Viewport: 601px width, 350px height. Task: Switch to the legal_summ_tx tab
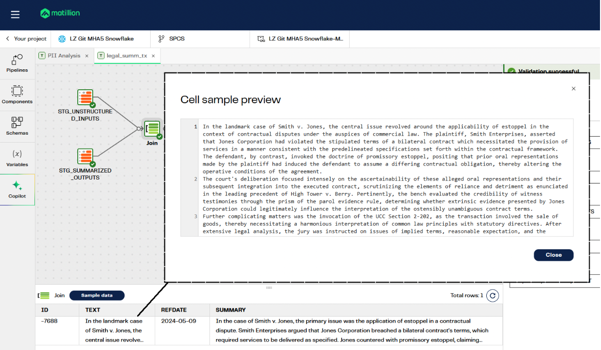coord(127,56)
